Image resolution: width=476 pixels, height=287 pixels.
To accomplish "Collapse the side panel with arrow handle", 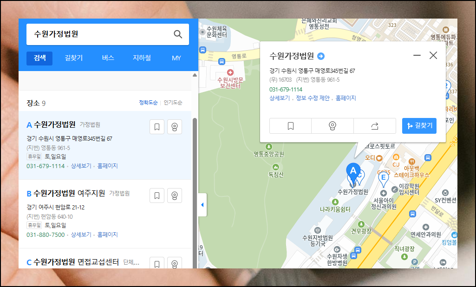I will point(202,205).
